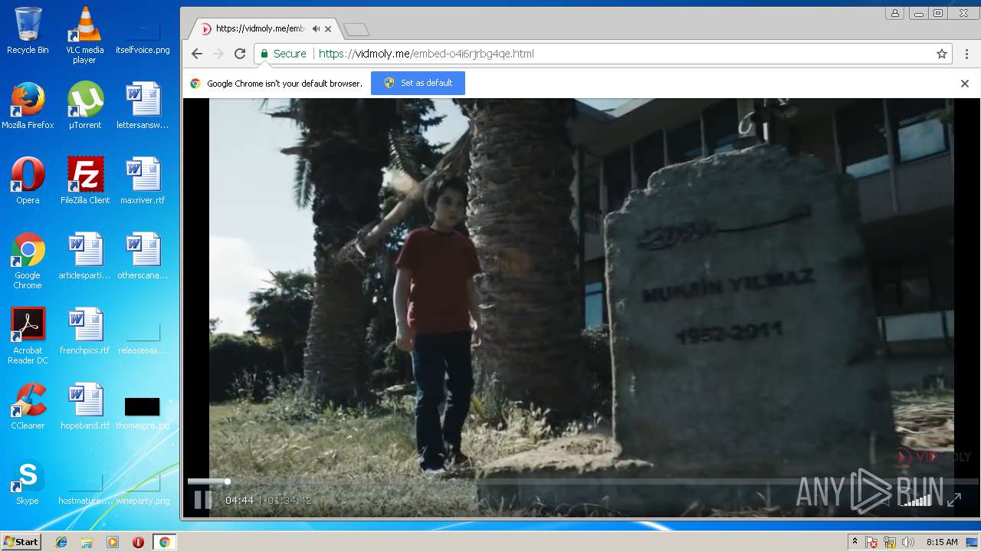Select the maxriver.rtf desktop file
Screen dimensions: 981x552
[143, 181]
